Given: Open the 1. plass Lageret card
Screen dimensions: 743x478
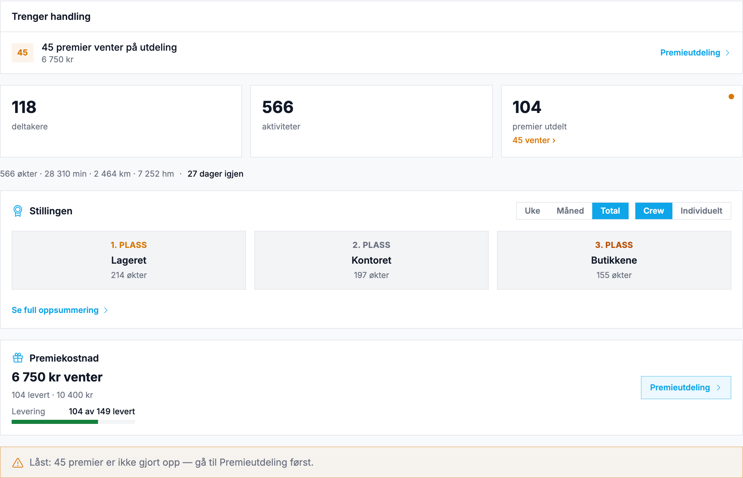Looking at the screenshot, I should [129, 260].
